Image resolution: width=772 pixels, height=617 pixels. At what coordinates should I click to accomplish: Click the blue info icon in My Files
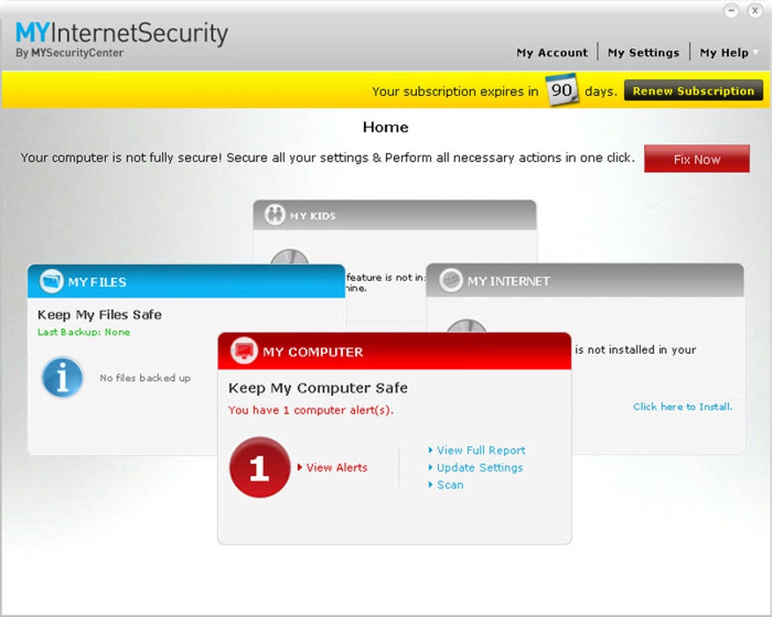[x=63, y=377]
